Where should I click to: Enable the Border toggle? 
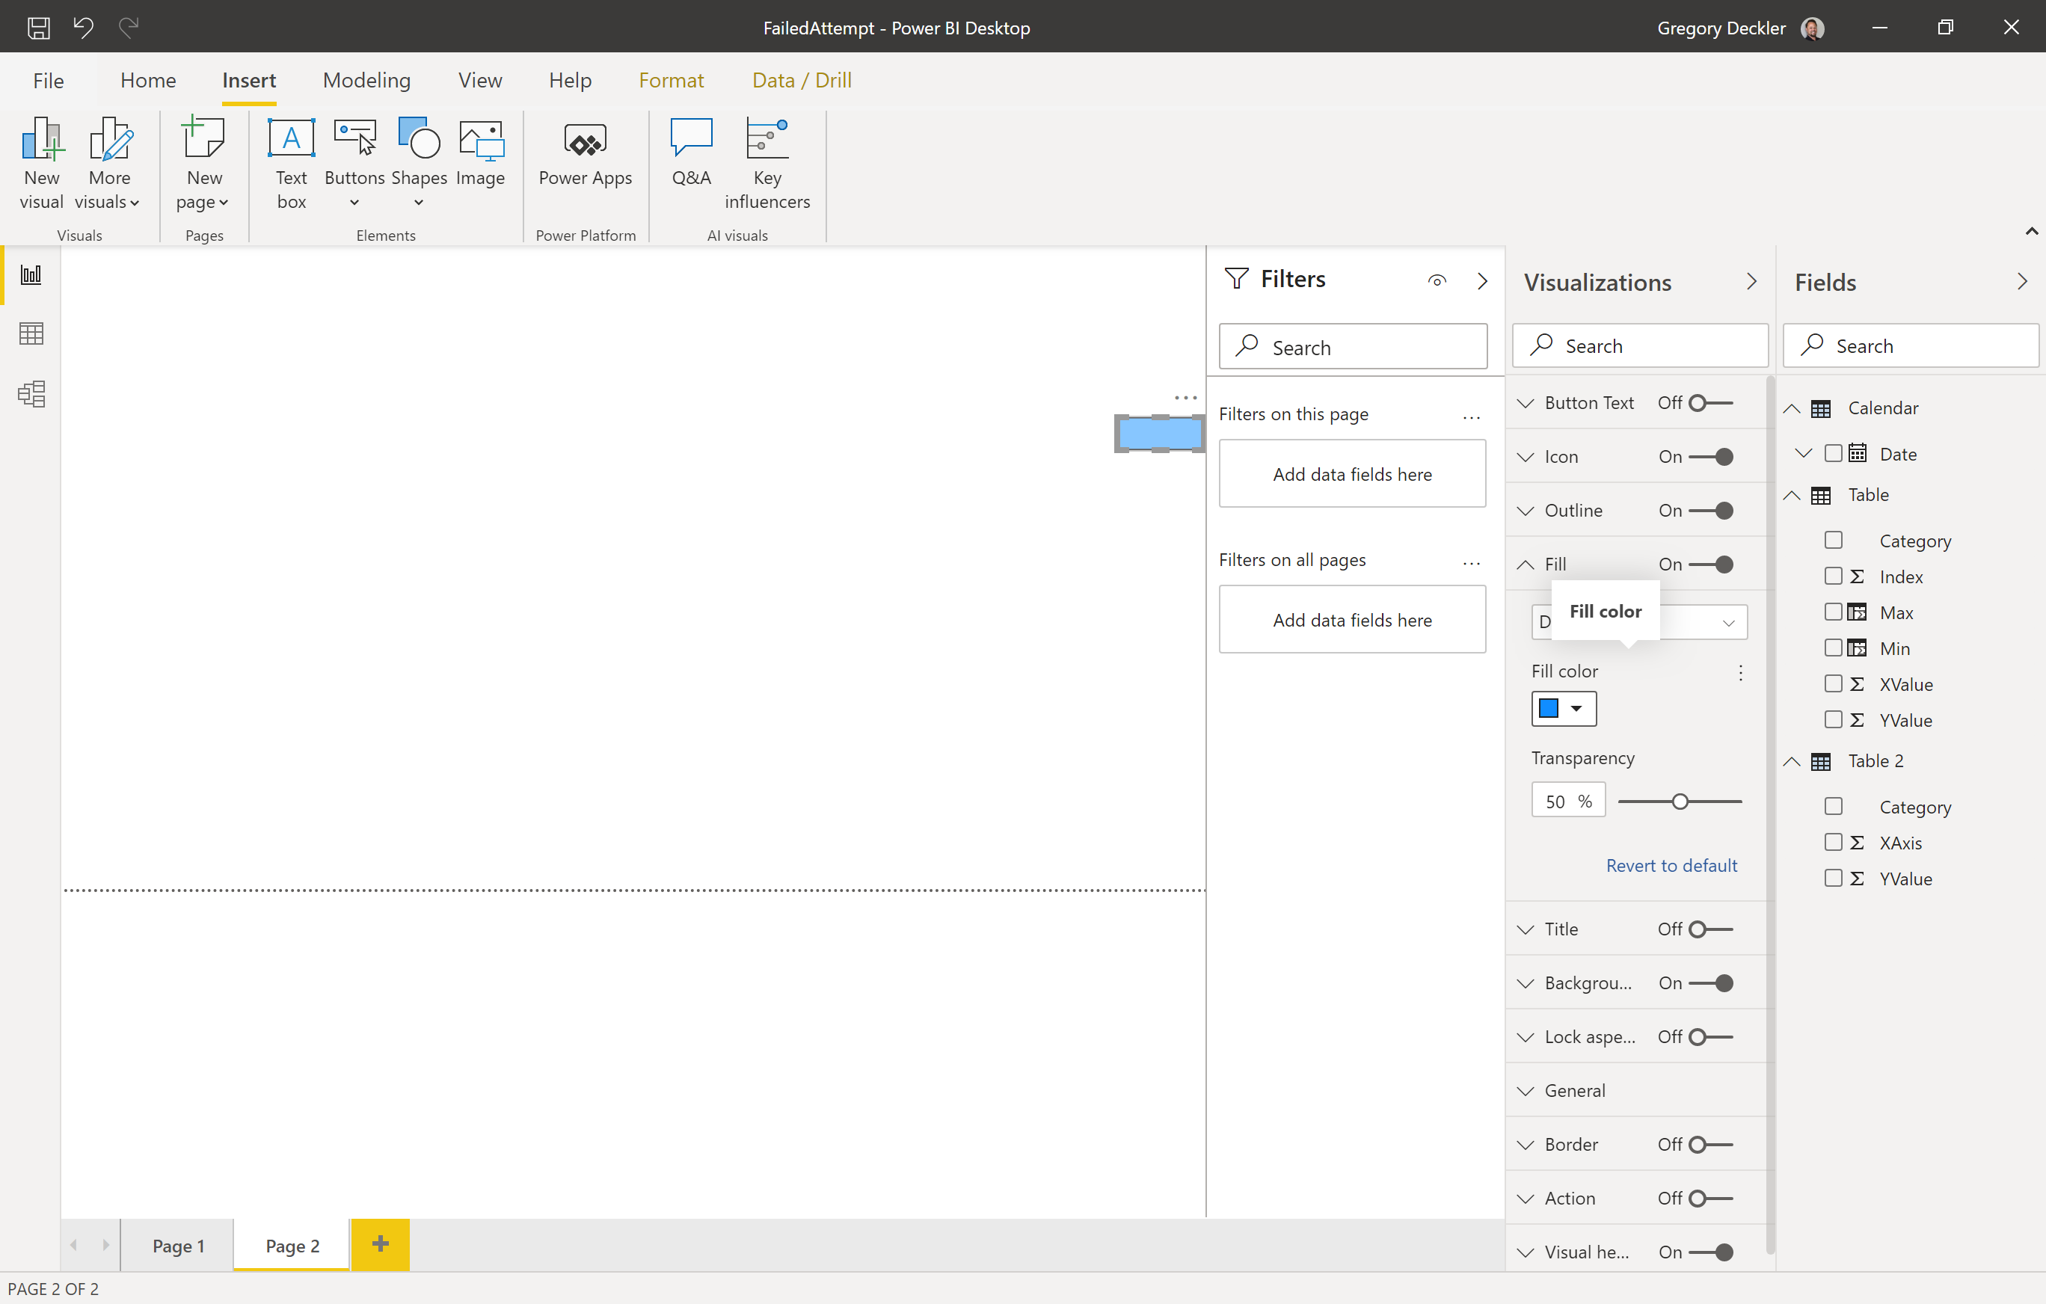click(x=1710, y=1144)
